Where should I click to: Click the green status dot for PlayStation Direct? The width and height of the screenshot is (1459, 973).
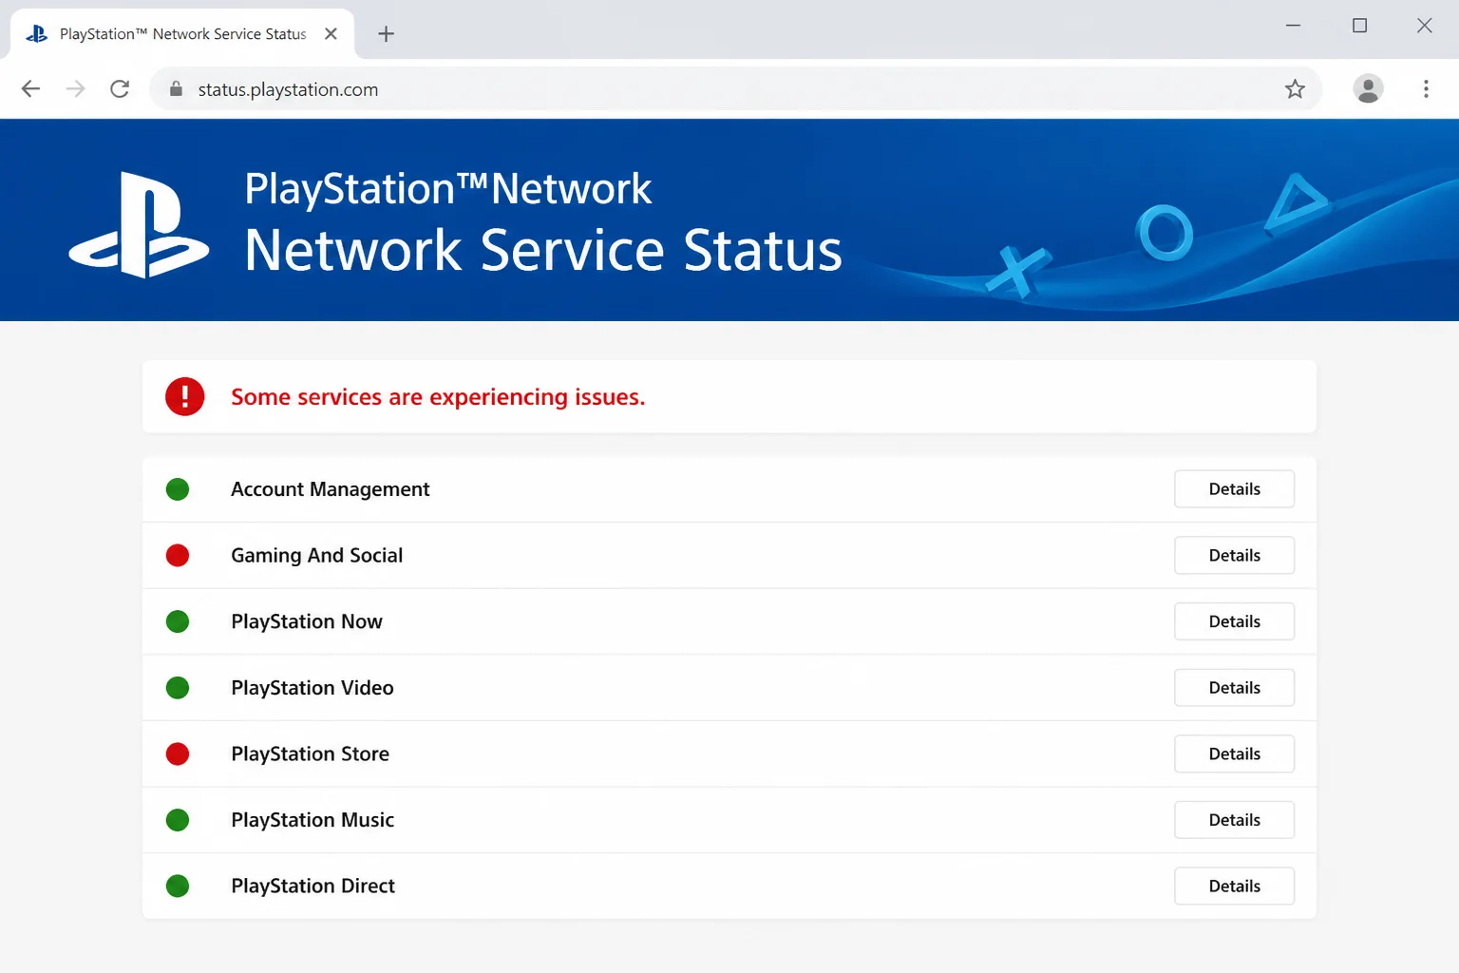pos(178,886)
